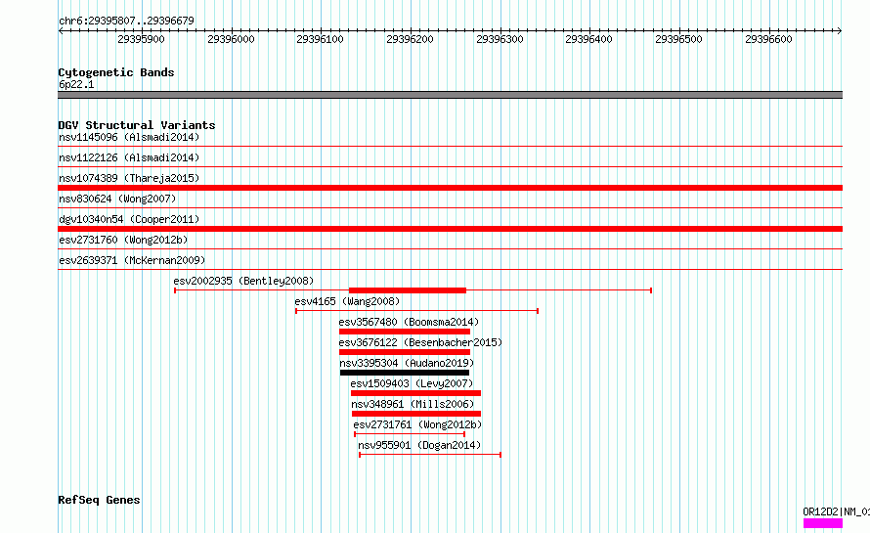Image resolution: width=870 pixels, height=533 pixels.
Task: Click ruler position 29396400
Action: pos(589,39)
